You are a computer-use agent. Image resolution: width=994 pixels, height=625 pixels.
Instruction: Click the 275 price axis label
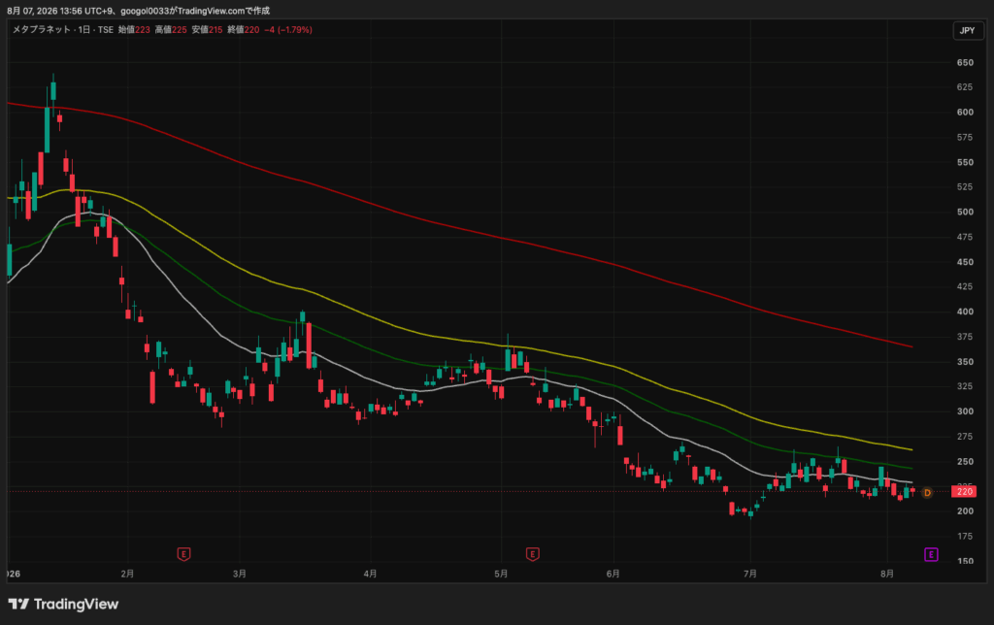coord(965,436)
